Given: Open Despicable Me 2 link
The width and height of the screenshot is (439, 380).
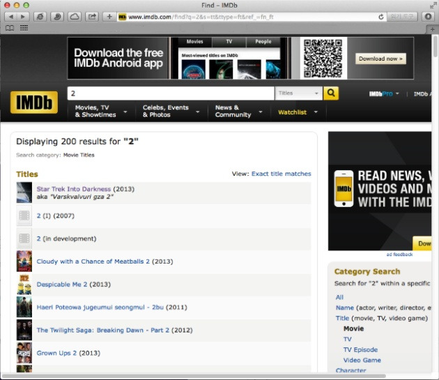Looking at the screenshot, I should [x=62, y=284].
